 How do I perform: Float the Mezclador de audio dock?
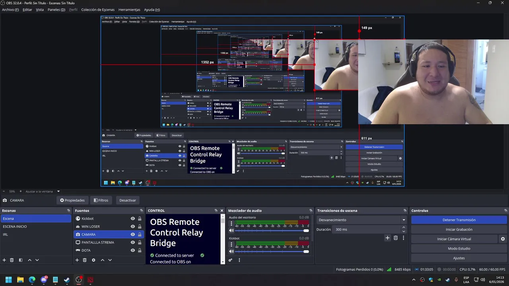[x=311, y=211]
